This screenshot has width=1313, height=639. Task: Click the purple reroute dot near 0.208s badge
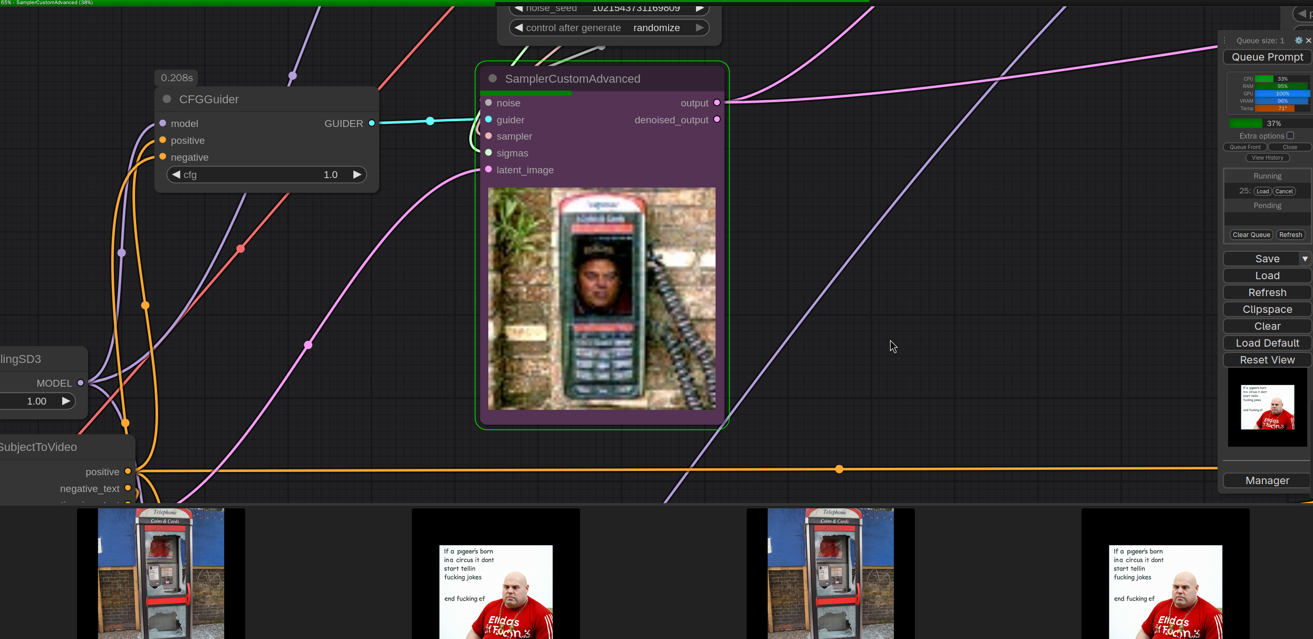click(293, 76)
